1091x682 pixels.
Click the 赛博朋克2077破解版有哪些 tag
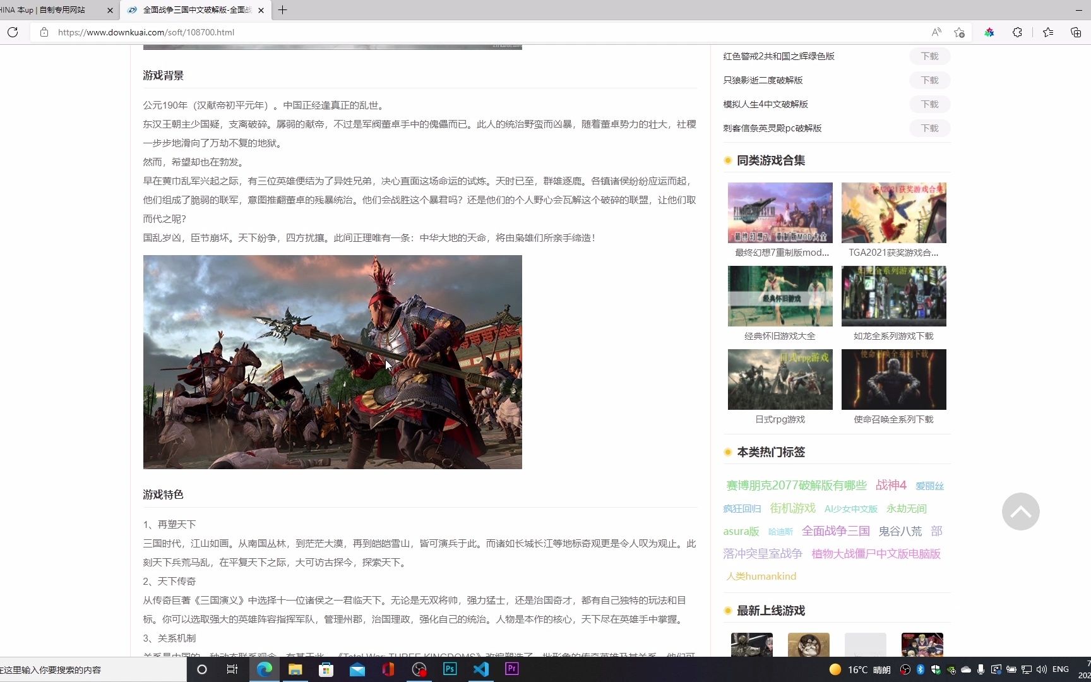pyautogui.click(x=796, y=485)
